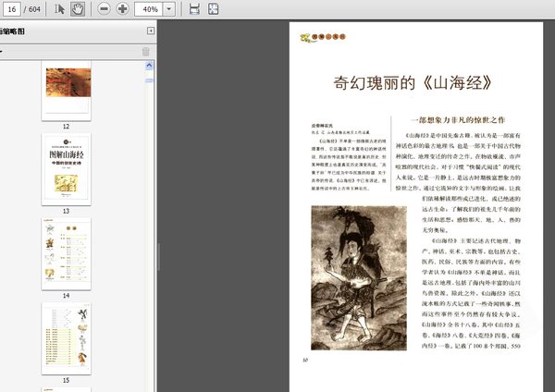This screenshot has height=392, width=555.
Task: Zoom out with the minus button
Action: (x=104, y=9)
